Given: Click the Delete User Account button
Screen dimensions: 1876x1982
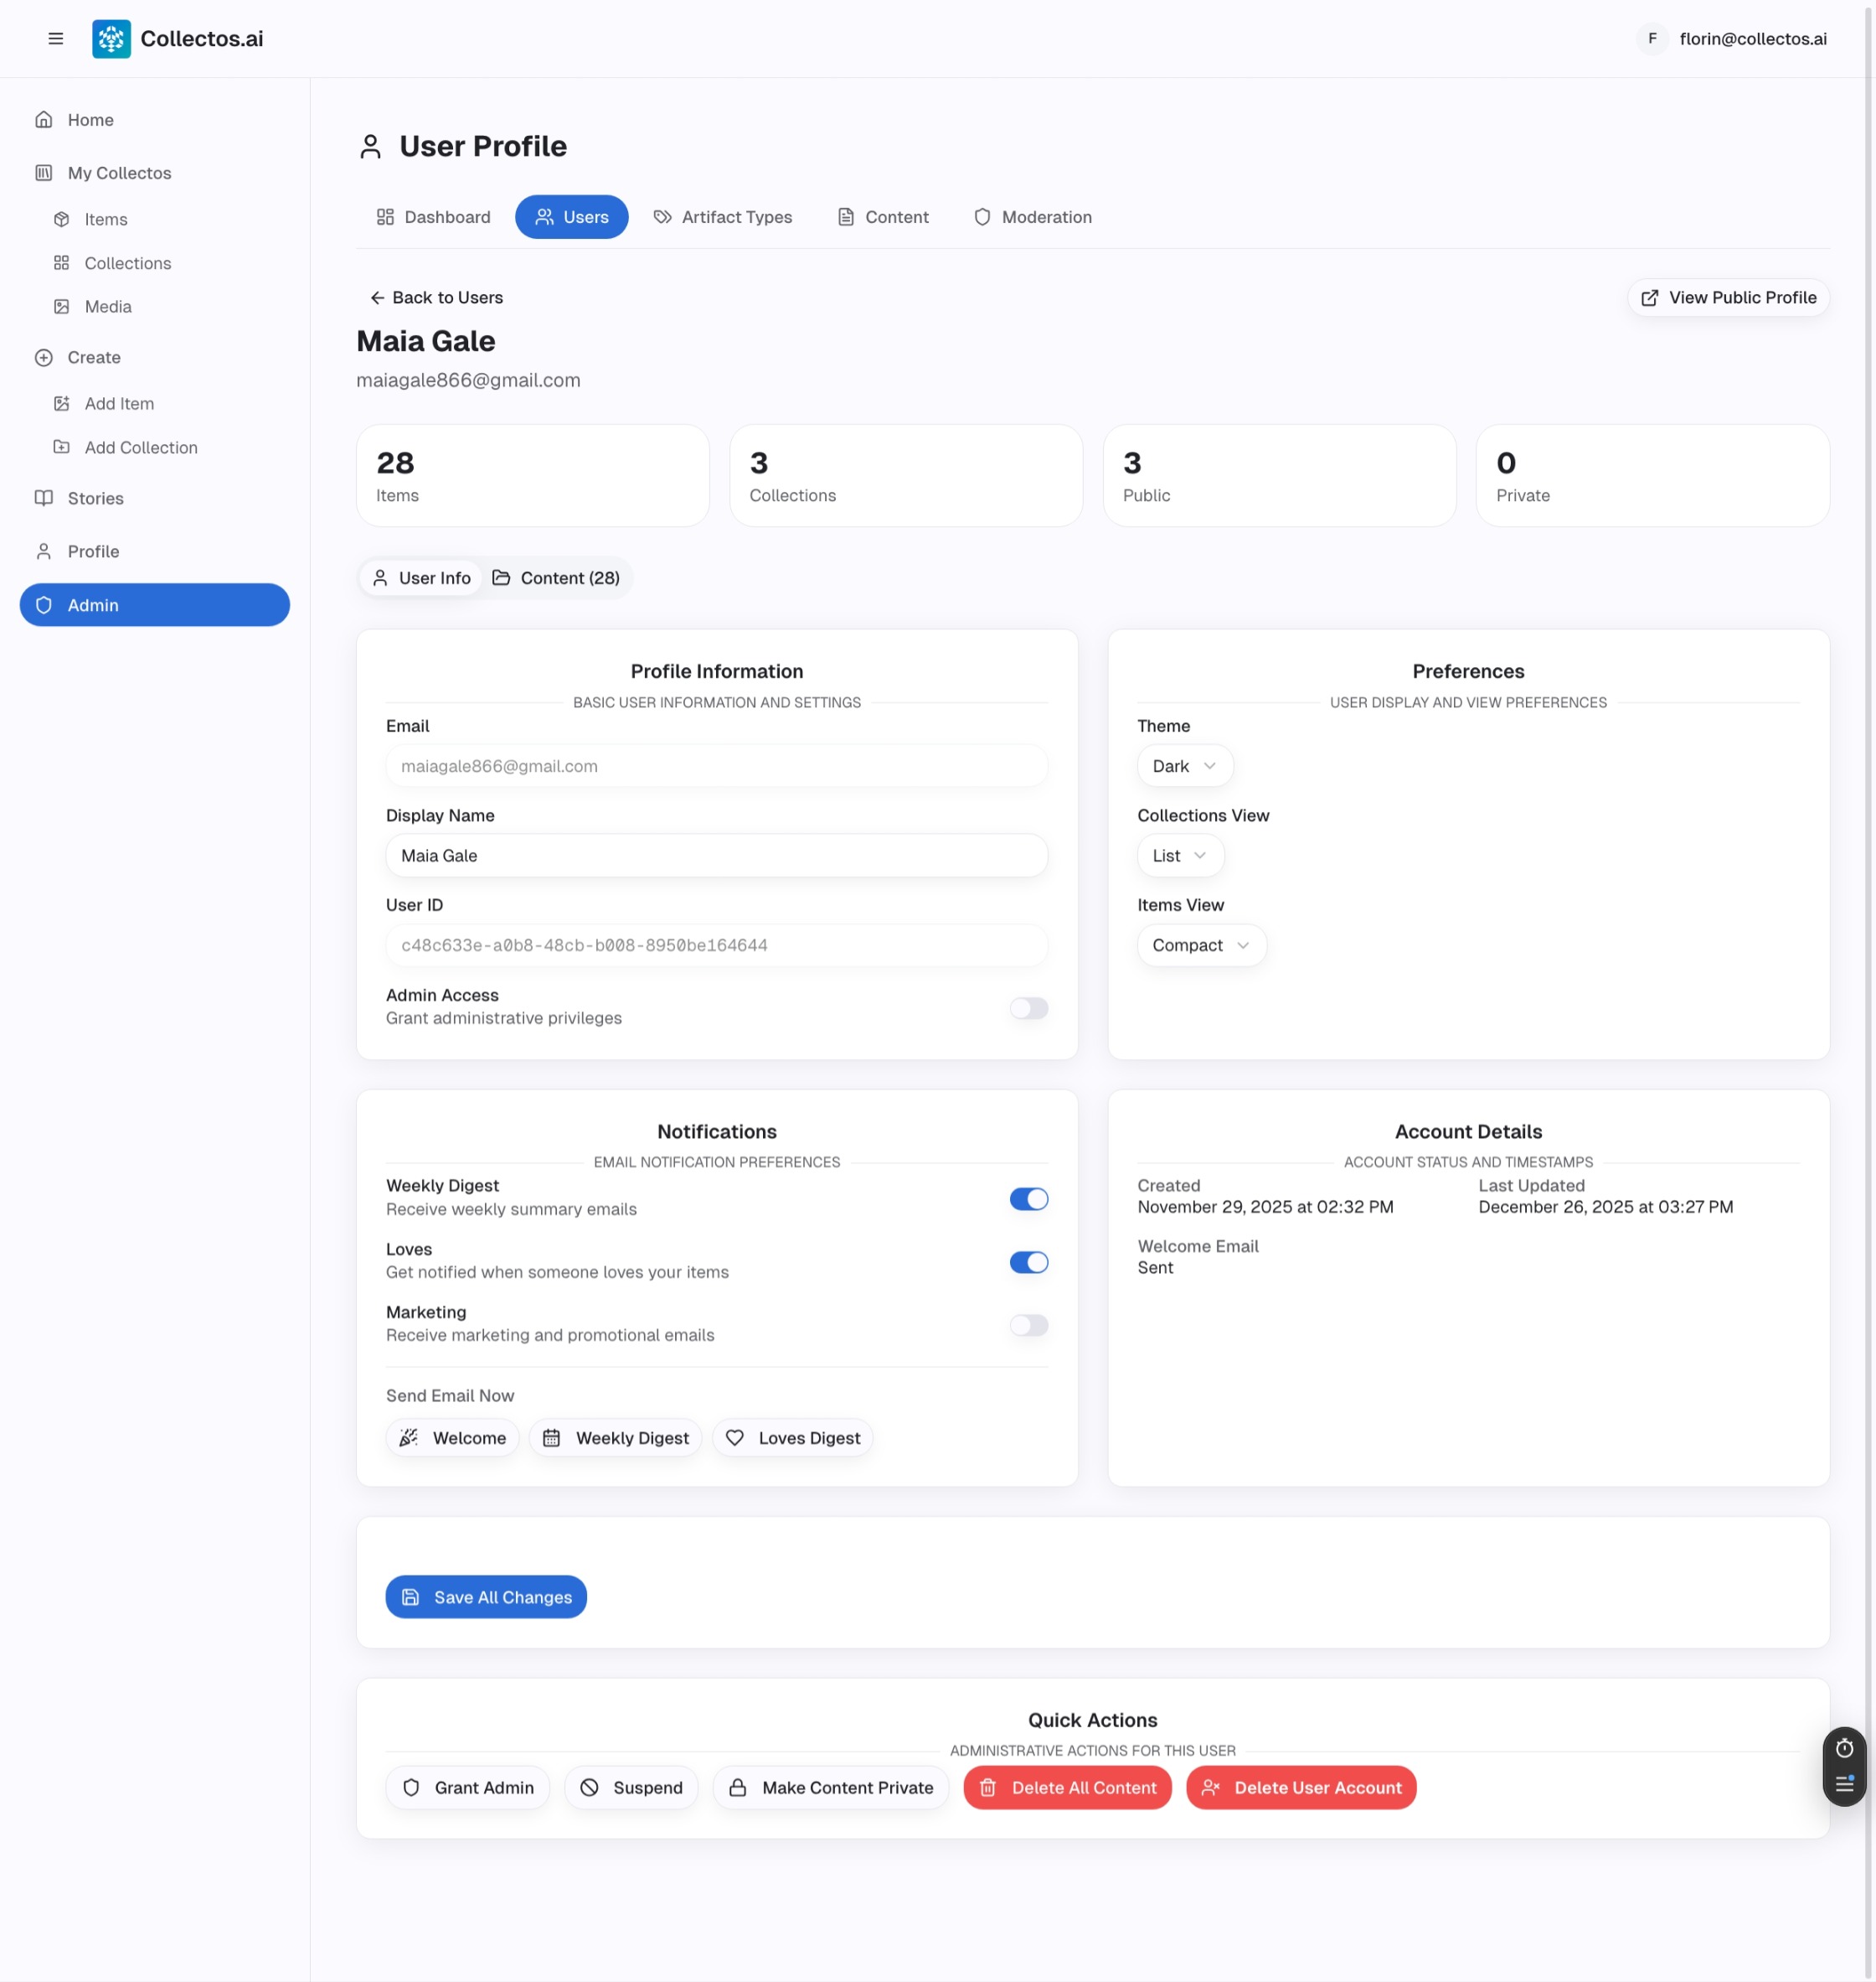Looking at the screenshot, I should [1300, 1788].
